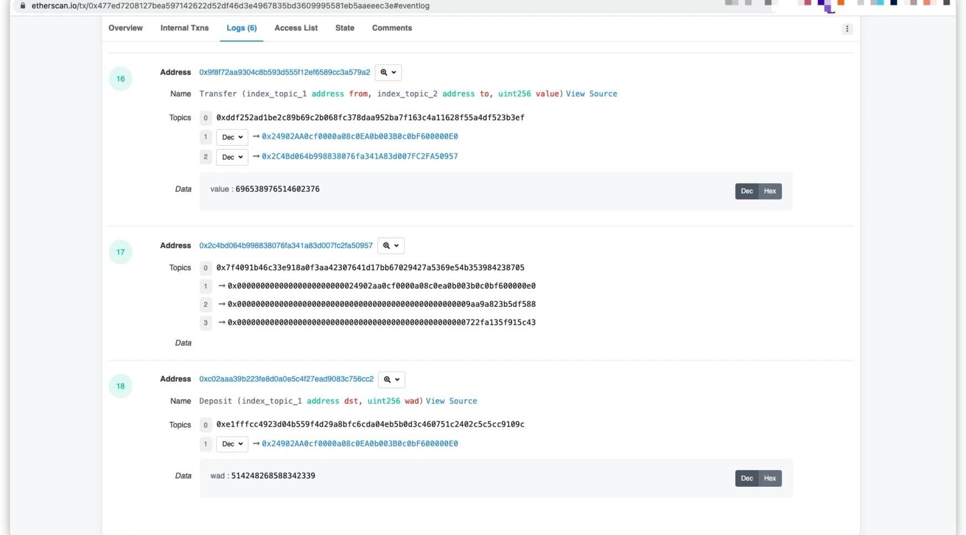Open contract address 0xc02aaa39b223fe8d0a0e5c4f27ead9083c756cc2
This screenshot has height=535, width=966.
click(x=286, y=379)
